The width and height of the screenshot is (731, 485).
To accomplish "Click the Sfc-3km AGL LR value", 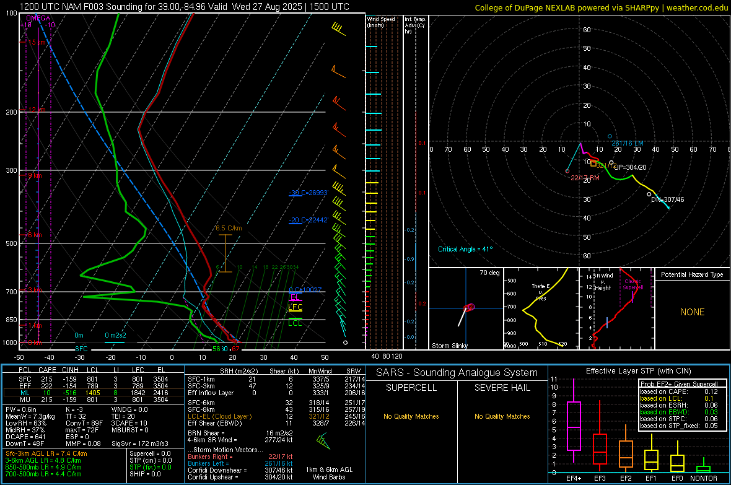I will point(46,453).
